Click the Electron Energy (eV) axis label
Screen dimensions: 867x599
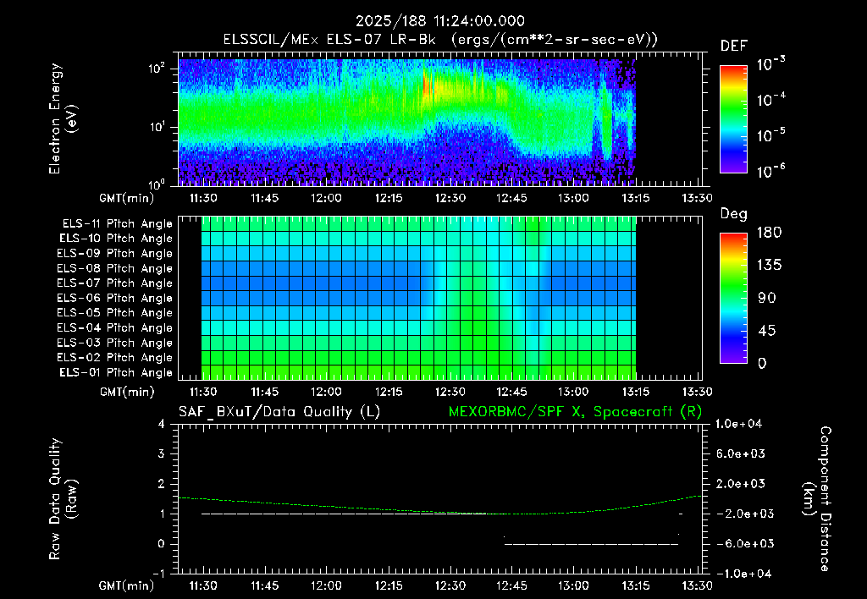click(x=63, y=118)
